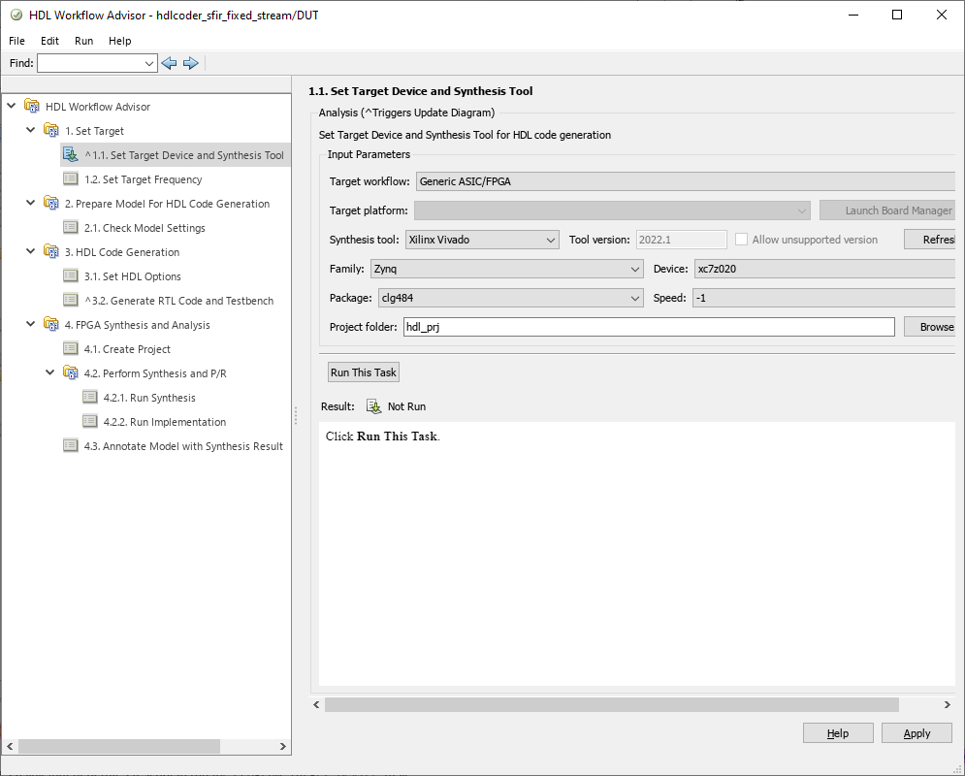Collapse the HDL Code Generation node
Screen dimensions: 965x776
30,251
